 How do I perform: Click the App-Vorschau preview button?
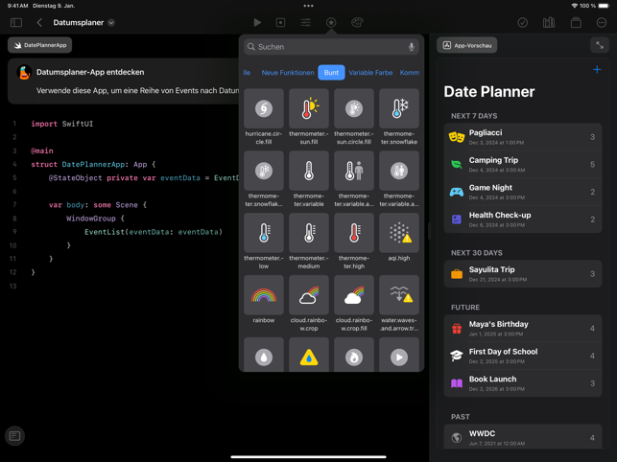tap(466, 45)
